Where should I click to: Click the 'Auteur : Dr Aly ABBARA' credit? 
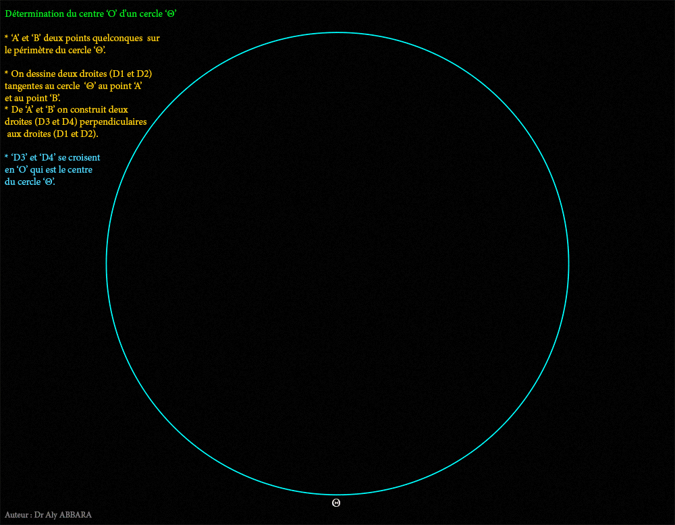[x=48, y=515]
